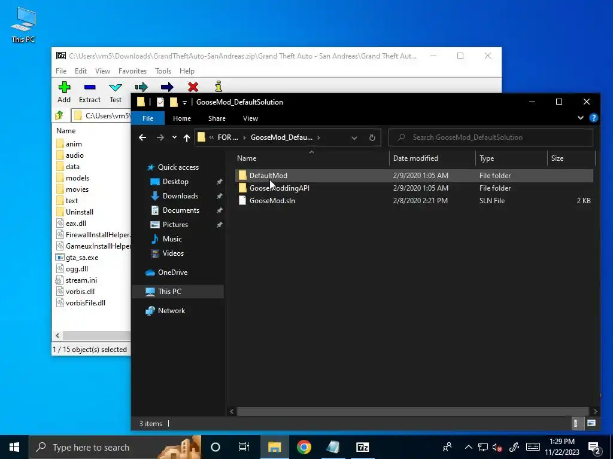The height and width of the screenshot is (459, 613).
Task: Click the Explorer horizontal scrollbar
Action: pyautogui.click(x=413, y=411)
